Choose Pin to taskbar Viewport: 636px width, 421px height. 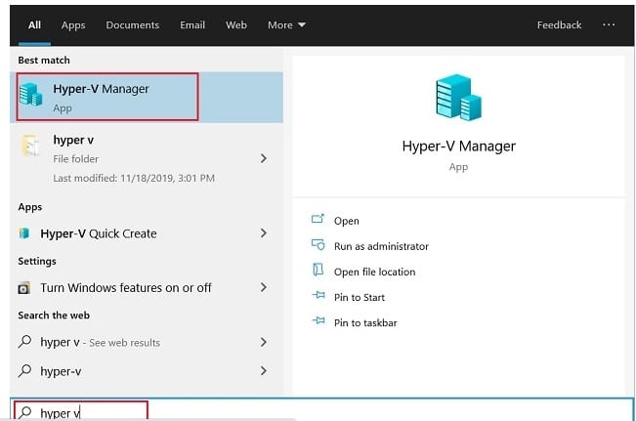click(x=365, y=323)
